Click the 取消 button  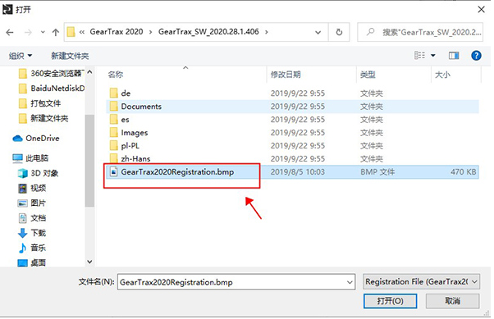pos(453,301)
